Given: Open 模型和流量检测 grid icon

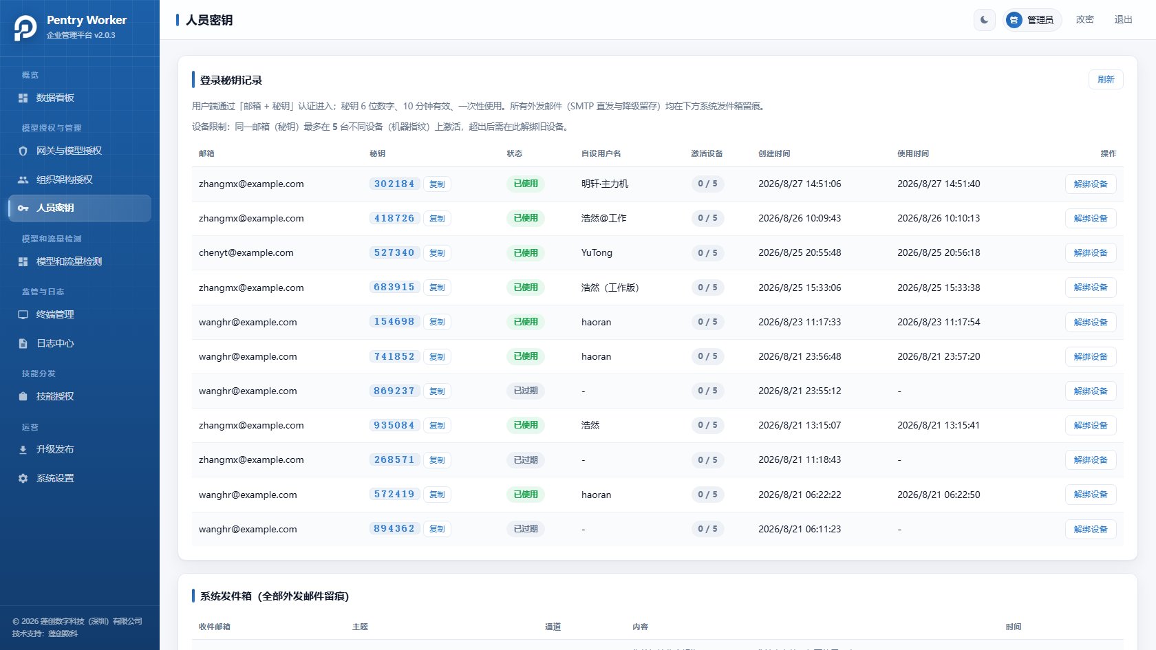Looking at the screenshot, I should (x=23, y=261).
